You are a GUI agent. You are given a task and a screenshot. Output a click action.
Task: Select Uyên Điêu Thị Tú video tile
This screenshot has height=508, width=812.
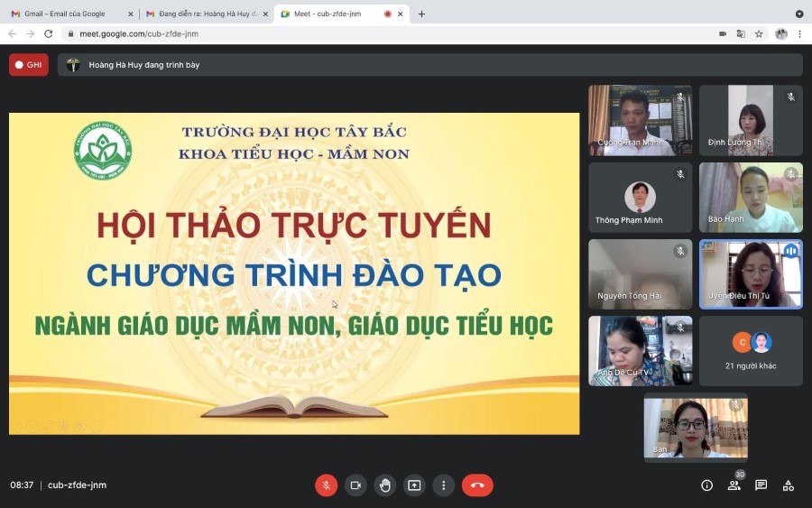tap(751, 274)
